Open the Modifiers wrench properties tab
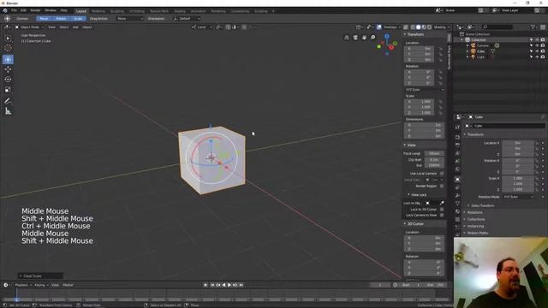 457,196
